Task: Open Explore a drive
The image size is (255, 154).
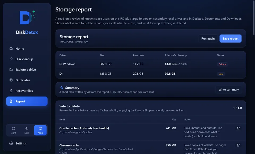Action: (x=27, y=70)
